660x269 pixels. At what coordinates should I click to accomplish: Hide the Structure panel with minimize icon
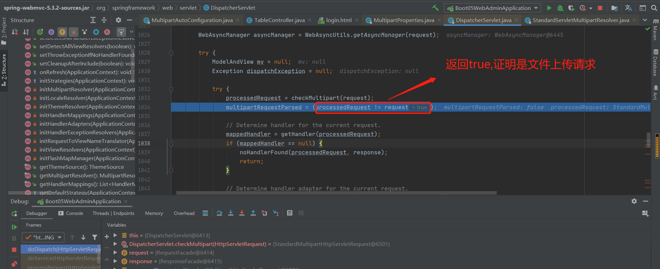[x=130, y=20]
